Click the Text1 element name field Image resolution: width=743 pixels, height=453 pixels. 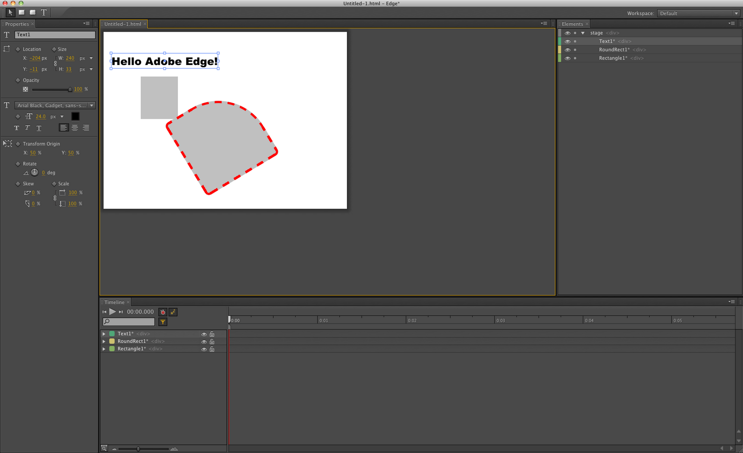pos(55,35)
